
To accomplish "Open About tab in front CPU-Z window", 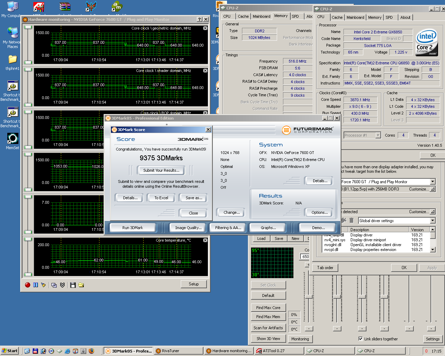I will pos(405,17).
